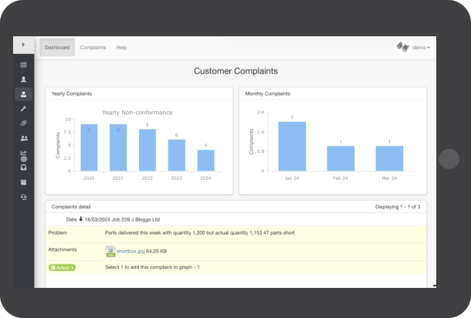Click the inbox tray icon in sidebar
The height and width of the screenshot is (318, 471).
[23, 167]
